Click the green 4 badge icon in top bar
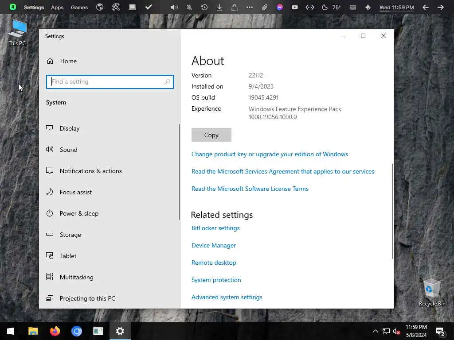The width and height of the screenshot is (454, 340). point(13,7)
